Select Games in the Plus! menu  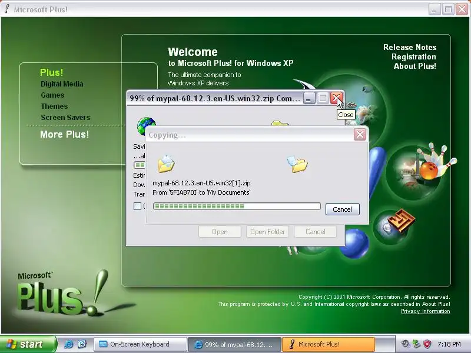[x=52, y=95]
